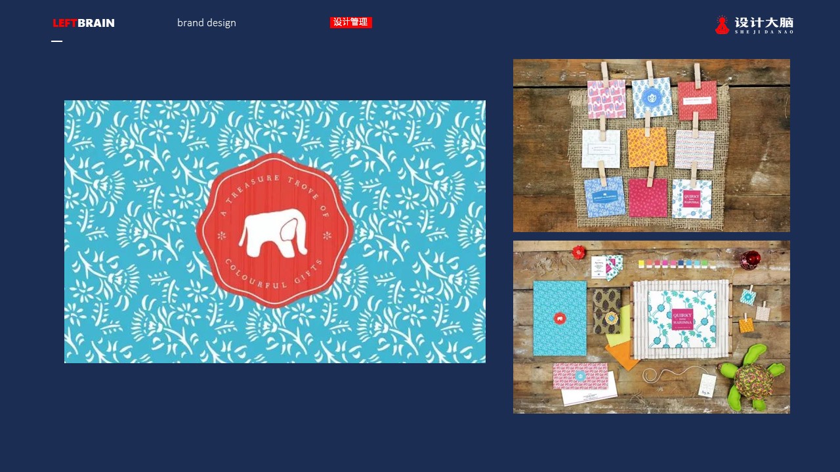The image size is (840, 472).
Task: Click the orange patterned hanging card
Action: [647, 147]
